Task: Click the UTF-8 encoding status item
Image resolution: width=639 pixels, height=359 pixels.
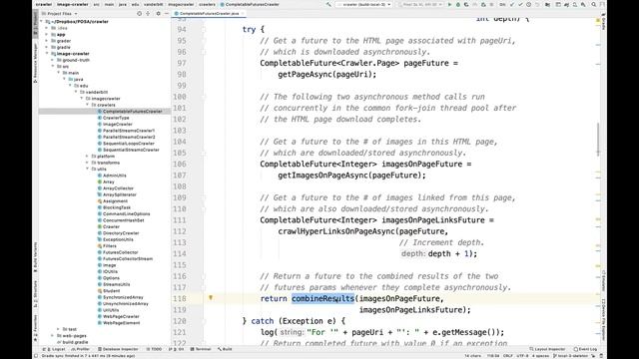Action: click(x=522, y=356)
